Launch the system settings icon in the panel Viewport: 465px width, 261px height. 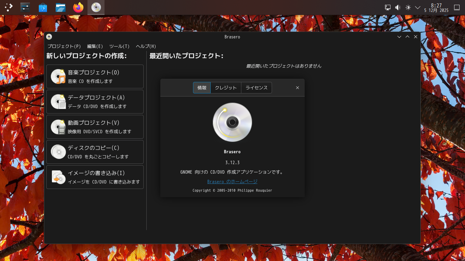tap(25, 7)
